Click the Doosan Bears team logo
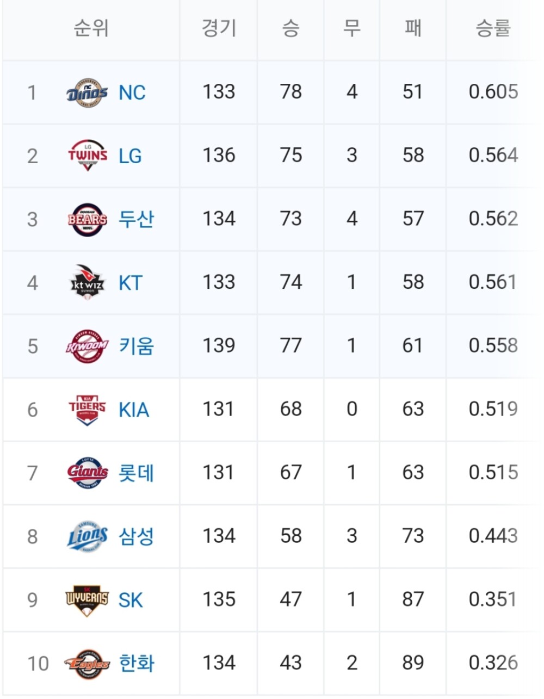Image resolution: width=544 pixels, height=699 pixels. 87,219
